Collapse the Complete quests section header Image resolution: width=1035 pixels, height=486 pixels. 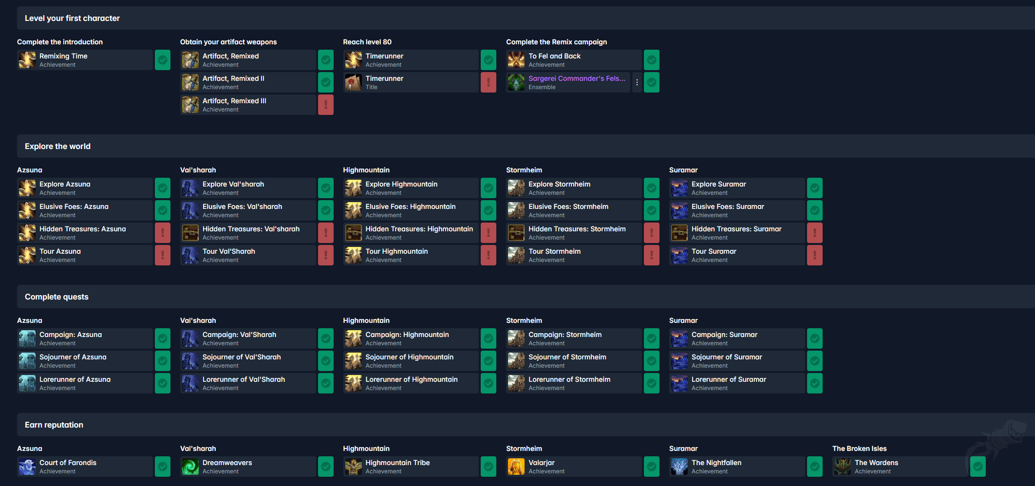[56, 297]
